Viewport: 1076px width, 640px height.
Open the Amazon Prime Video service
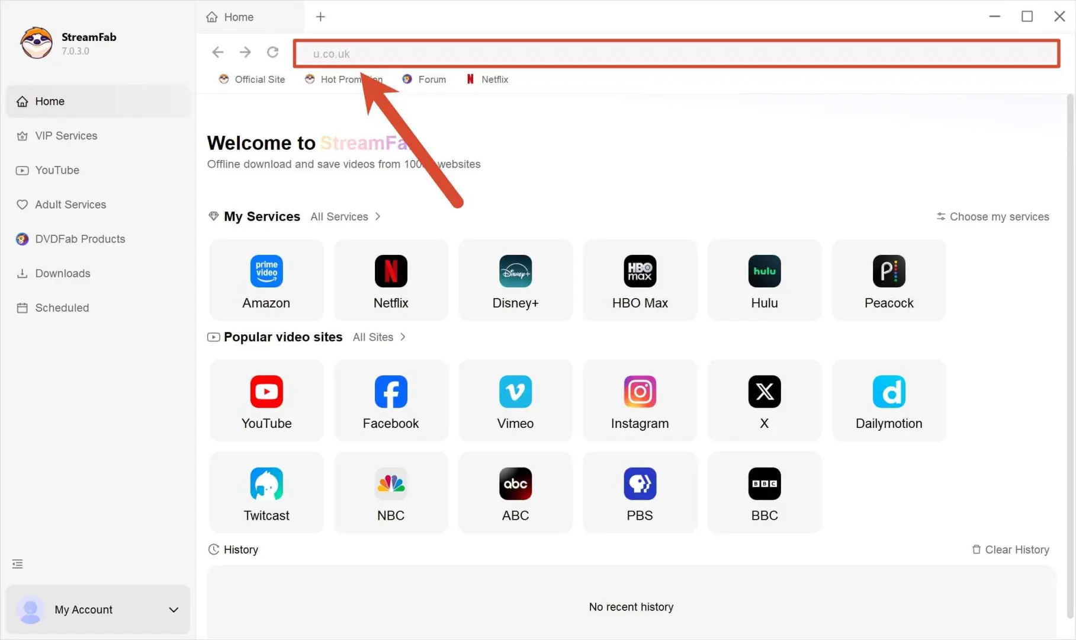coord(266,280)
